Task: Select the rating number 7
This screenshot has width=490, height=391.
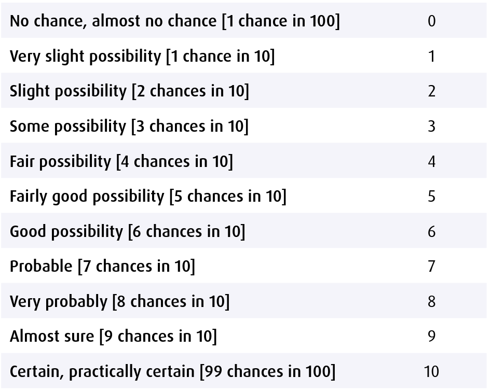Action: click(431, 267)
